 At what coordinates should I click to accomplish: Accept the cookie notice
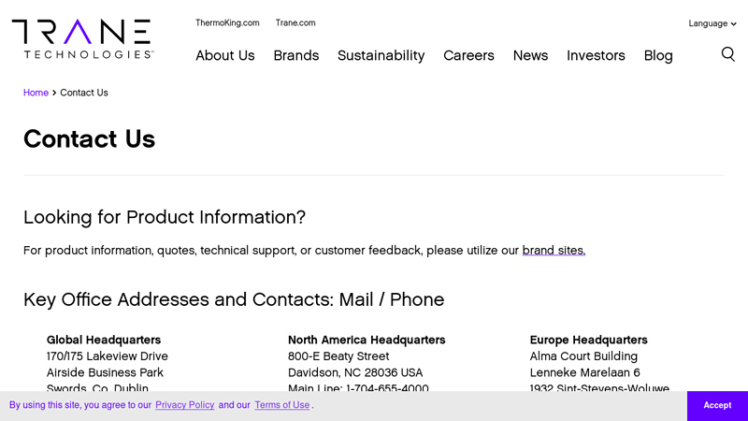coord(717,405)
